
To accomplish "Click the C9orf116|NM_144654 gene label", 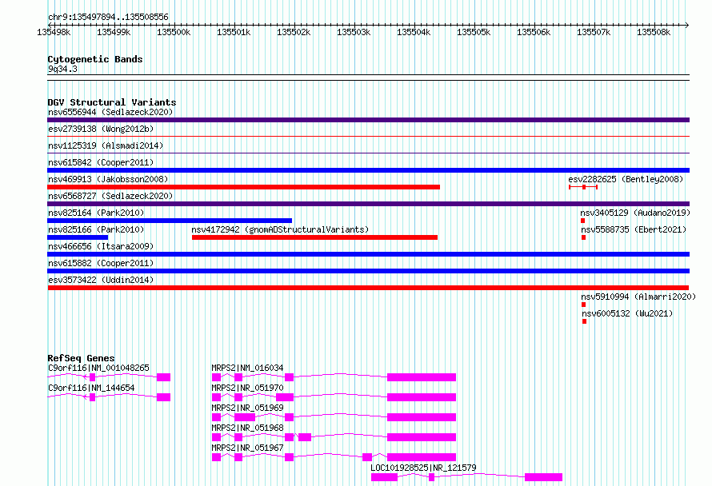I will 91,388.
